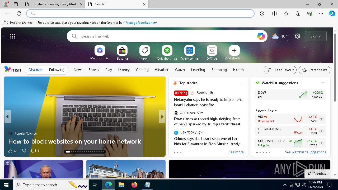338x190 pixels.
Task: Switch to noisefreqs.com browser tab
Action: coord(53,4)
